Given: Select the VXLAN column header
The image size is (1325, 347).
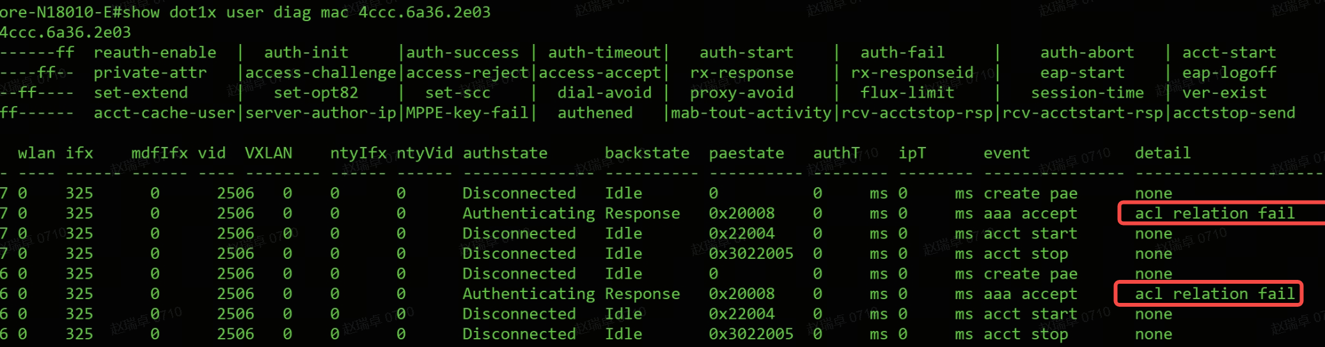Looking at the screenshot, I should coord(268,153).
